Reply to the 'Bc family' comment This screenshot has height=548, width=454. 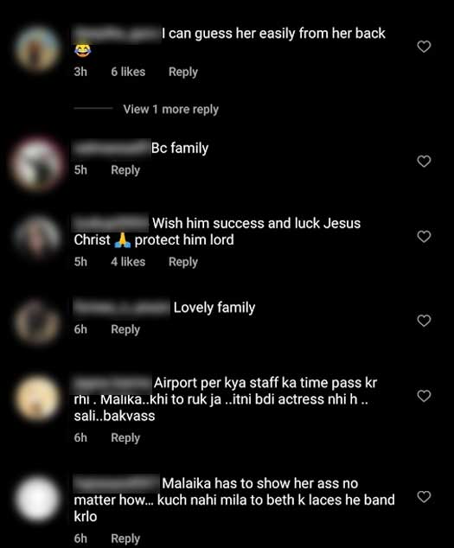[125, 170]
